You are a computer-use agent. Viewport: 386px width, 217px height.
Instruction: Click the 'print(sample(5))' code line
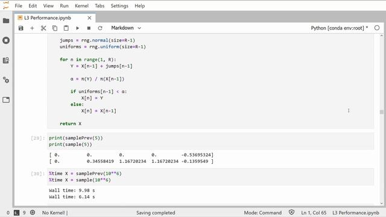coord(71,145)
